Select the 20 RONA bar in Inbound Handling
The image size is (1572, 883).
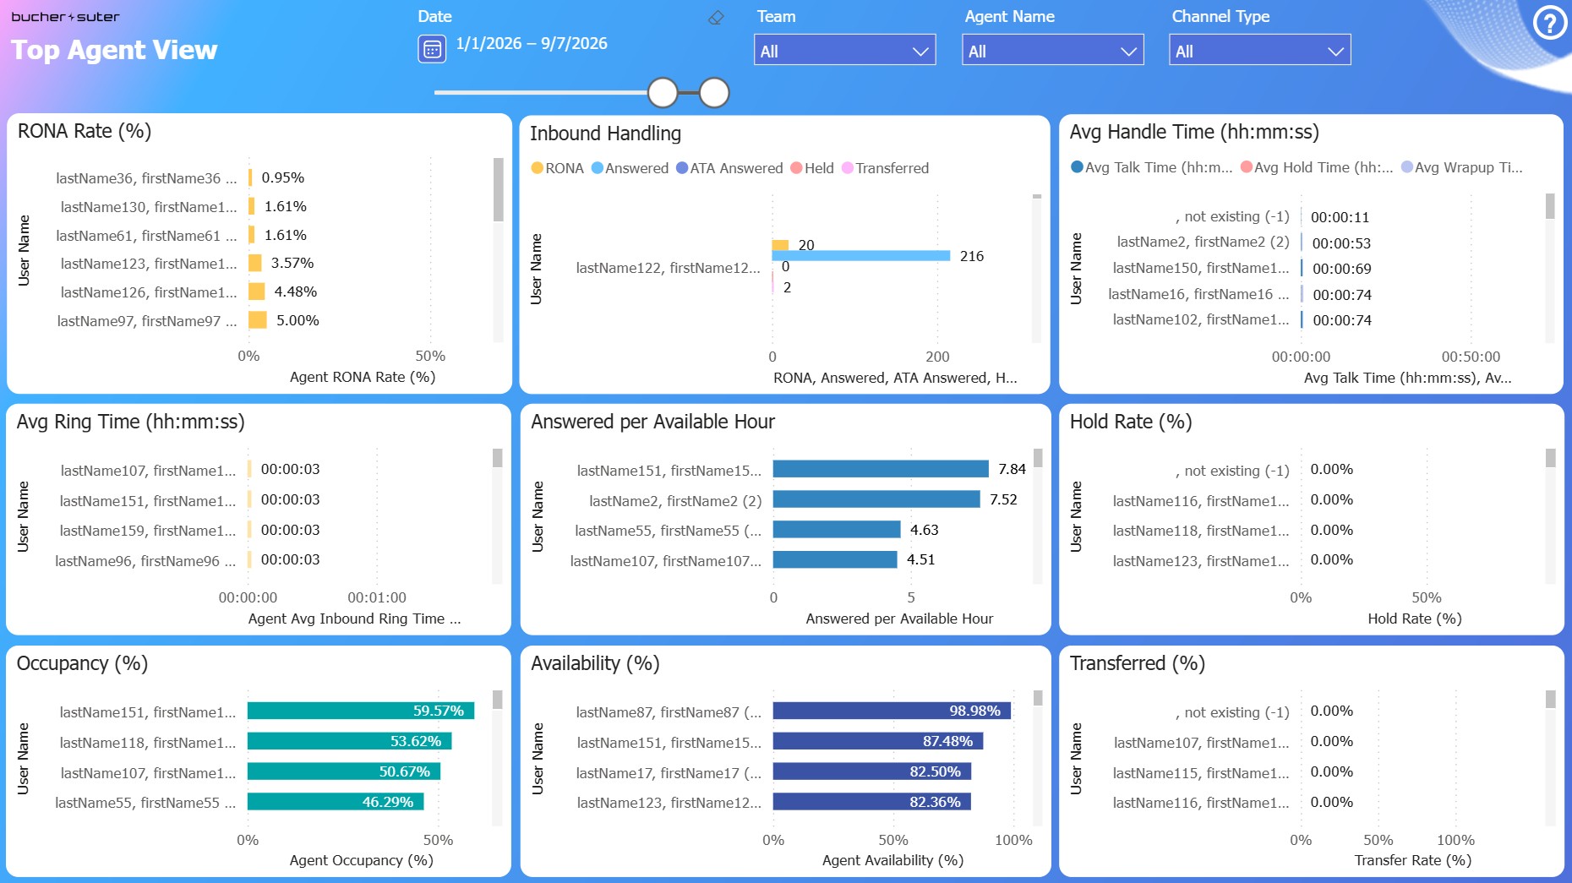tap(780, 245)
